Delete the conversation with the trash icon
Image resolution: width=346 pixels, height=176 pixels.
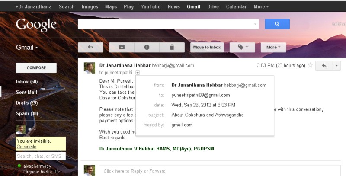(x=172, y=47)
